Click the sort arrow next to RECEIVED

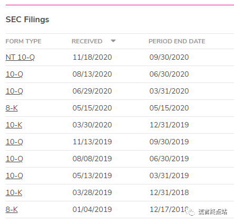113,41
